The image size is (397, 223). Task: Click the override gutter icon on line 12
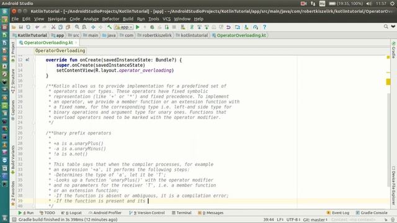[27, 60]
